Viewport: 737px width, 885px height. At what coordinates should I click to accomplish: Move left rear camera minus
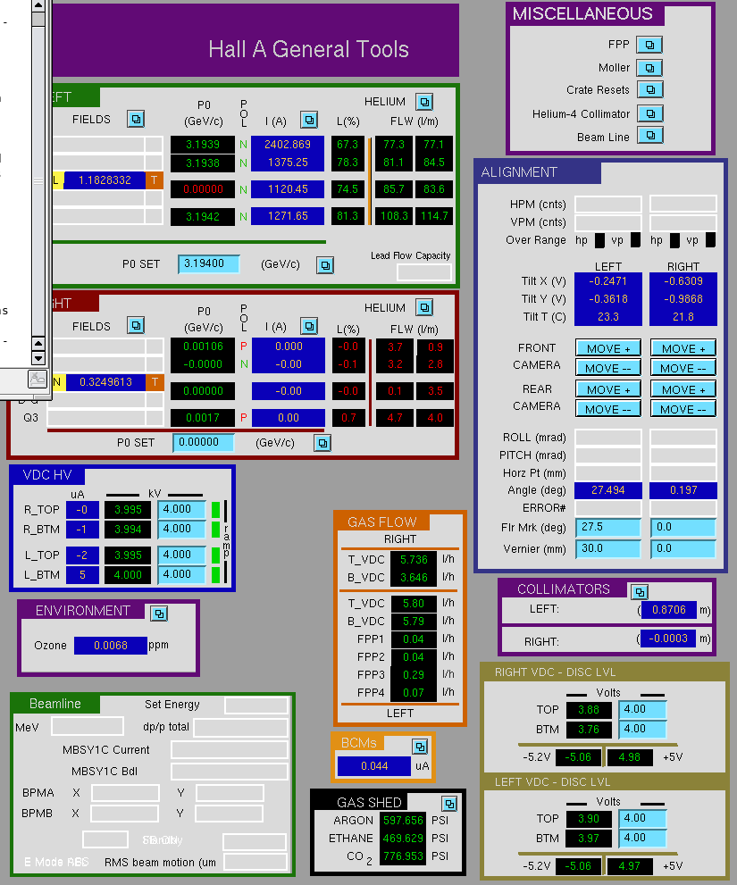point(608,409)
